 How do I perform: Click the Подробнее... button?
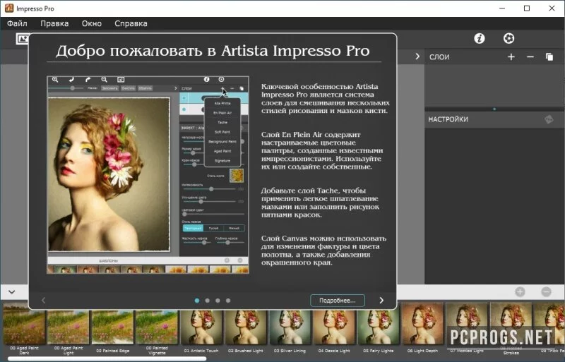tap(338, 301)
